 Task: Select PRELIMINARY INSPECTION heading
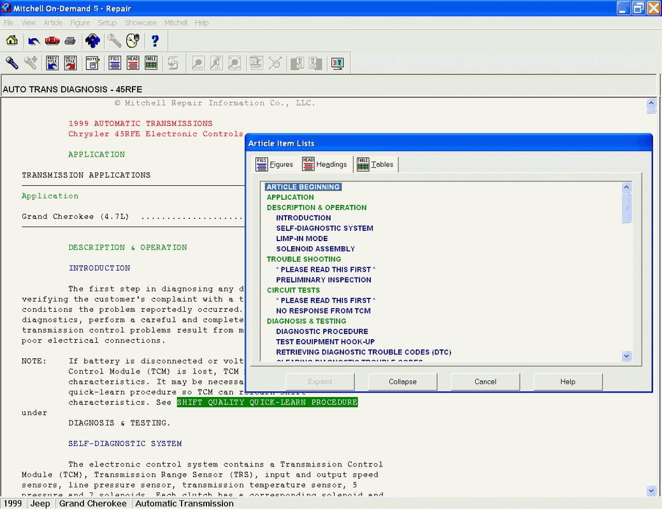[324, 280]
